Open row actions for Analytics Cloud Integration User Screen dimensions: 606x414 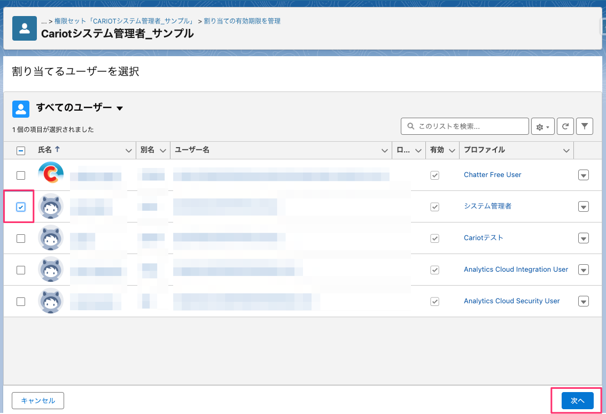[x=584, y=270]
